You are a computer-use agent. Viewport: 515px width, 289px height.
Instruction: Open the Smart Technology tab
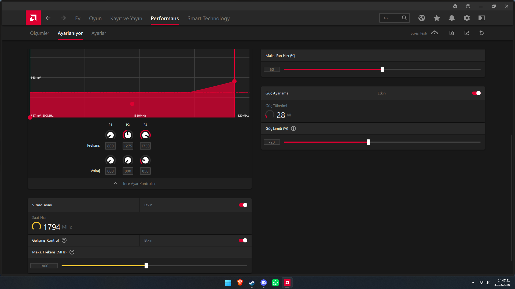[208, 18]
